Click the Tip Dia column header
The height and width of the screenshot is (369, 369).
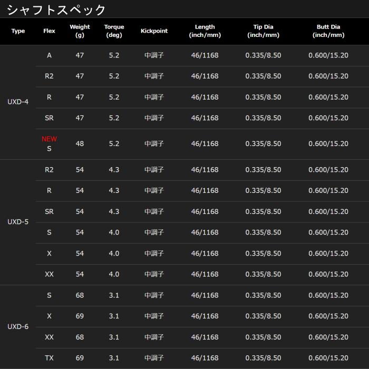pos(263,31)
